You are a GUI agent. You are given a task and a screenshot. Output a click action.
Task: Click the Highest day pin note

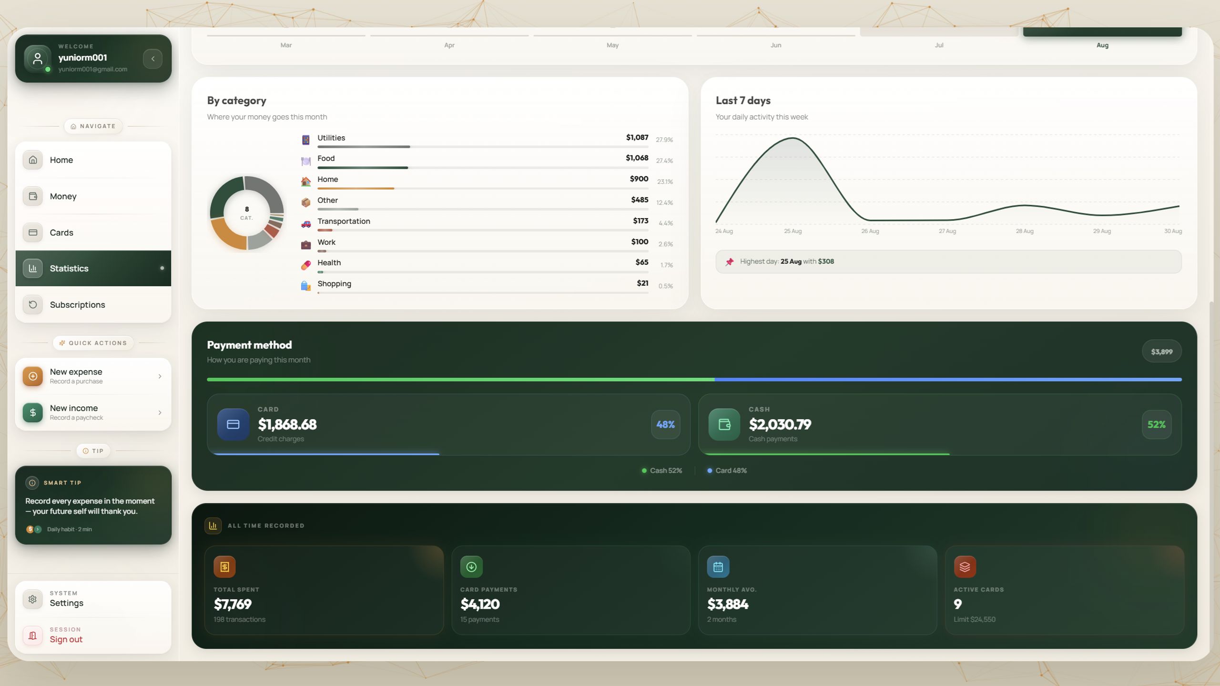(x=948, y=262)
